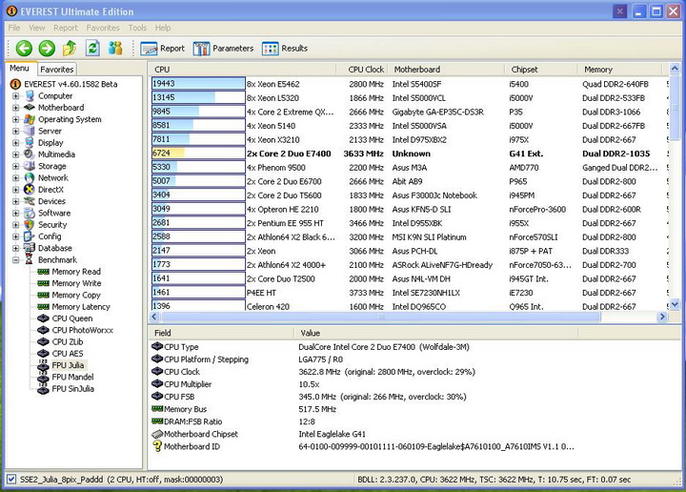Collapse the Benchmark tree node
The image size is (686, 492).
click(x=16, y=260)
